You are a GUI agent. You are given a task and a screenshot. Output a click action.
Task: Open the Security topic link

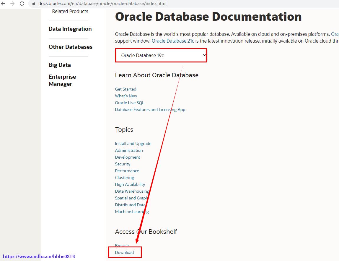click(x=123, y=164)
